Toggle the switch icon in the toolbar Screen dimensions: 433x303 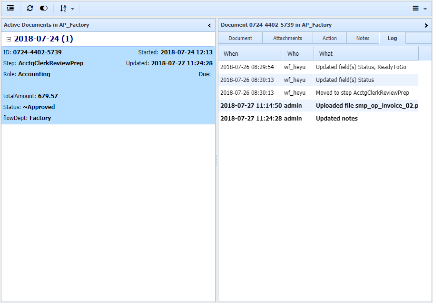point(44,8)
